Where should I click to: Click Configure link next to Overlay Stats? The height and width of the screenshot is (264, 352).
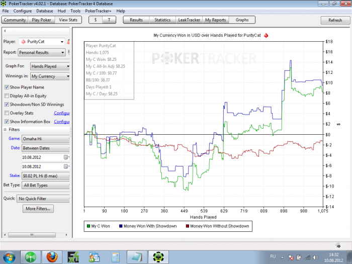click(62, 113)
